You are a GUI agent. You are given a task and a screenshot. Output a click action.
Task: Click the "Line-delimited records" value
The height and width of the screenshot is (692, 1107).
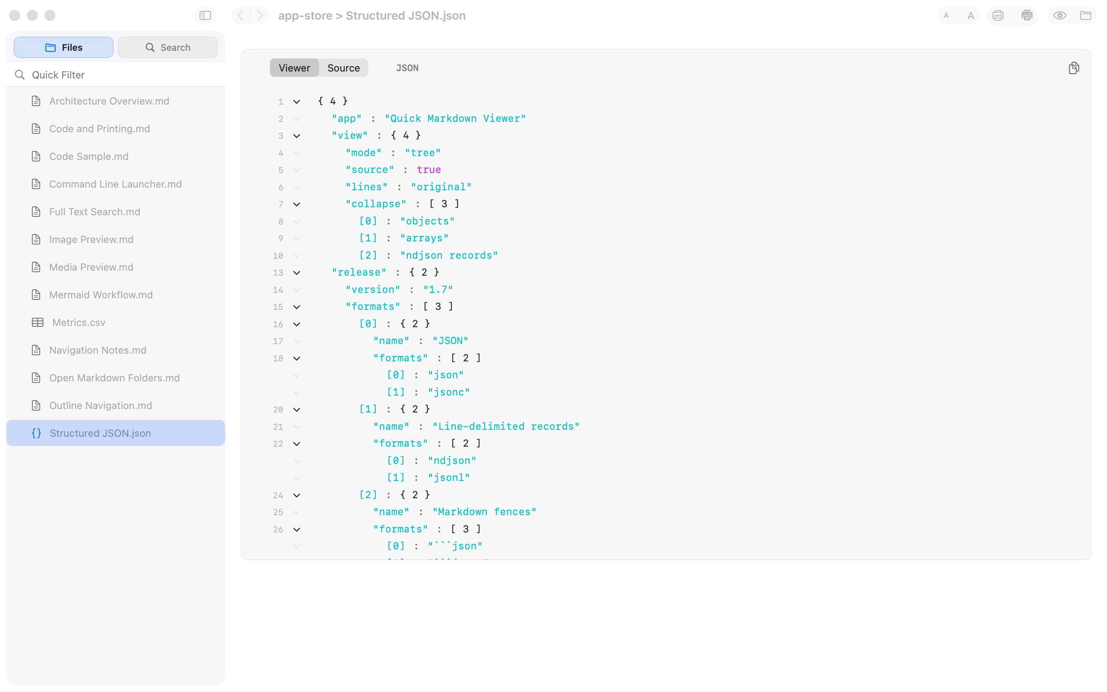pos(506,427)
